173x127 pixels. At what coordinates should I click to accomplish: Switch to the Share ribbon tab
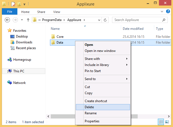click(x=41, y=12)
